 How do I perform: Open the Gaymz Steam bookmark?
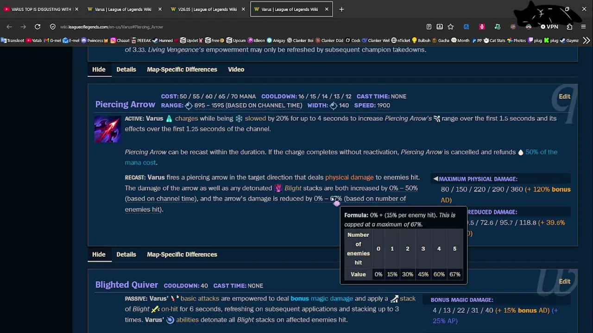(x=569, y=41)
